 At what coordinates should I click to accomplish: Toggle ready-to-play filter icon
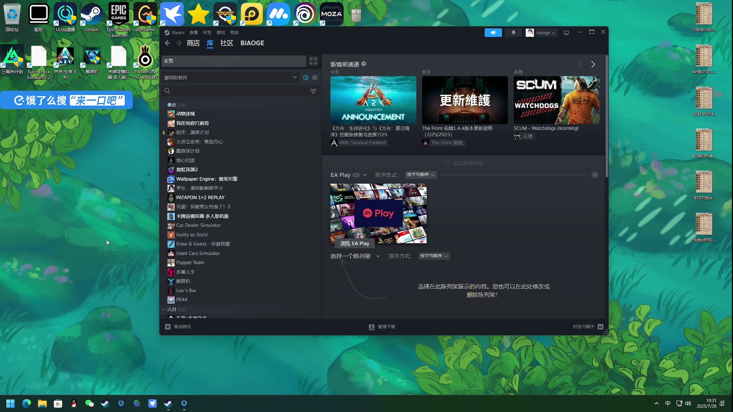pyautogui.click(x=315, y=77)
